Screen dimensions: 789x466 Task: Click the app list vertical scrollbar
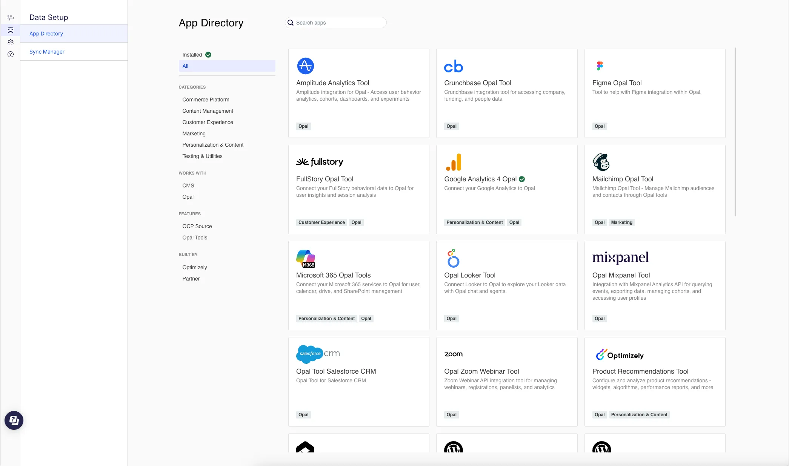tap(735, 132)
